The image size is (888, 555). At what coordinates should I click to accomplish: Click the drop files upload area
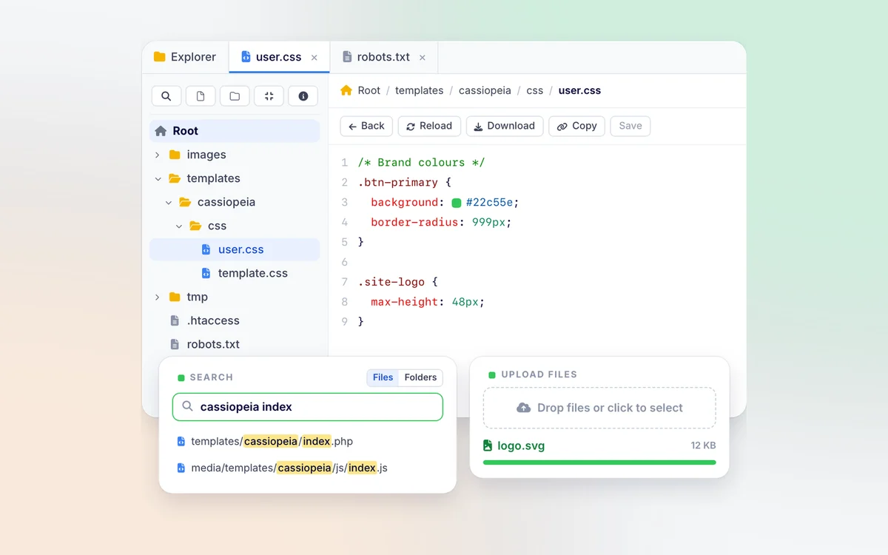coord(599,408)
